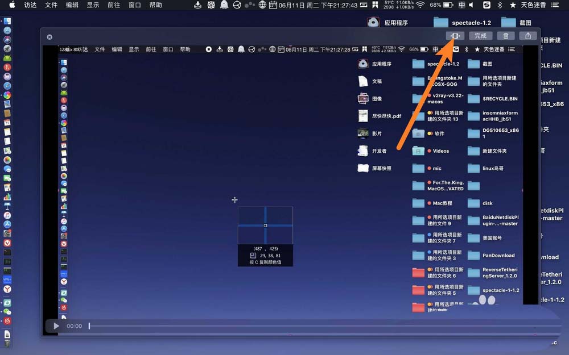Image resolution: width=569 pixels, height=355 pixels.
Task: Open App Store from the Dock
Action: click(x=7, y=224)
